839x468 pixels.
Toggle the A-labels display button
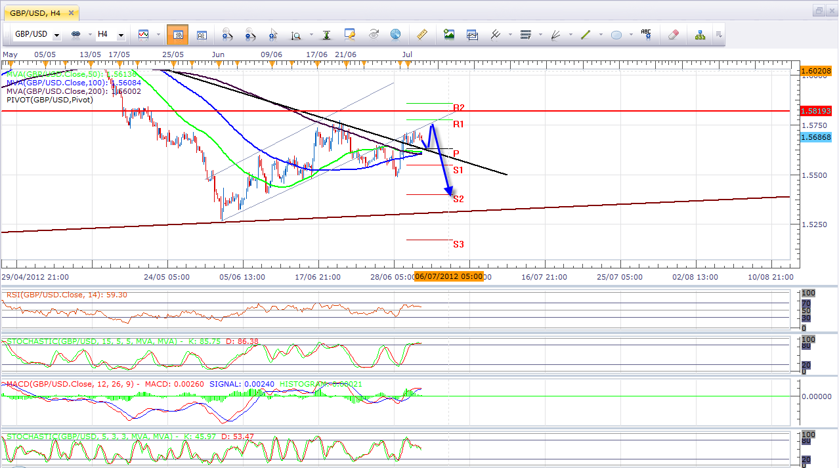tap(202, 34)
